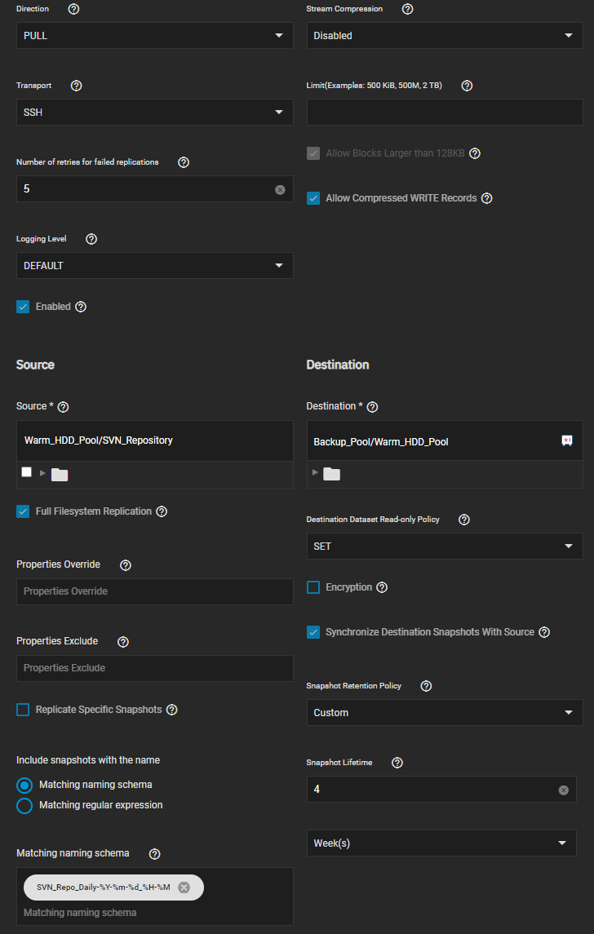The width and height of the screenshot is (594, 934).
Task: Click help icon next to Direction
Action: click(x=73, y=9)
